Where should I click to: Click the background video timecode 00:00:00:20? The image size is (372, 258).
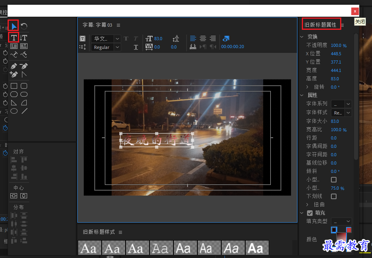[232, 47]
